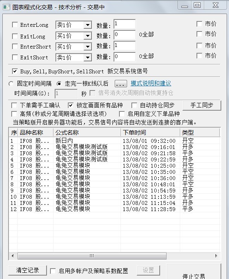Enable 下单需手工确认 checkbox
229x279 pixels.
[x=14, y=105]
